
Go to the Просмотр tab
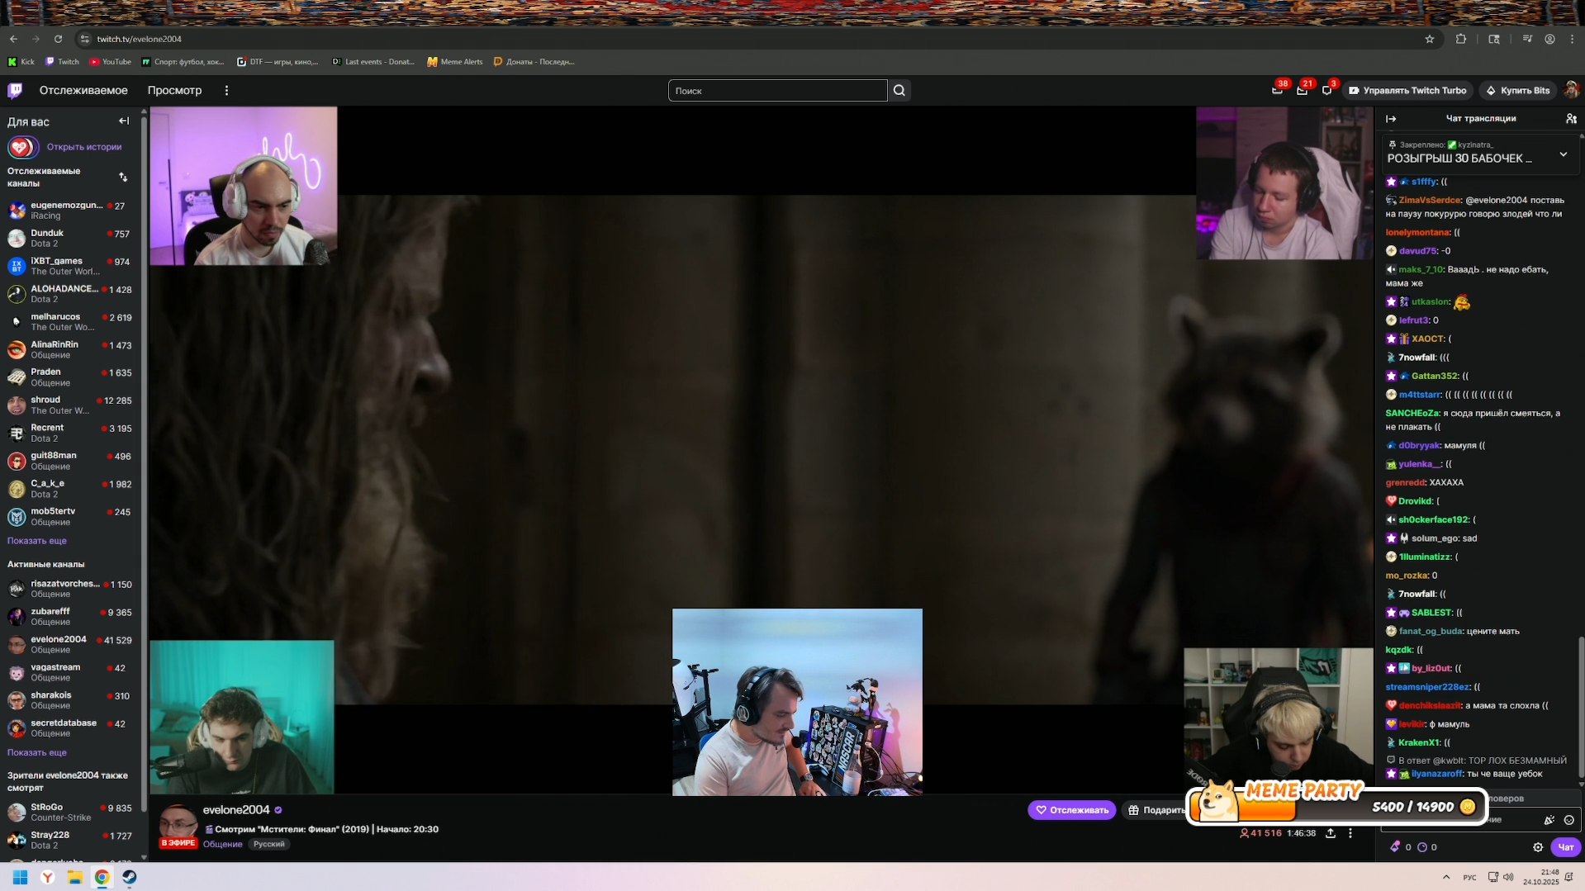[x=174, y=90]
